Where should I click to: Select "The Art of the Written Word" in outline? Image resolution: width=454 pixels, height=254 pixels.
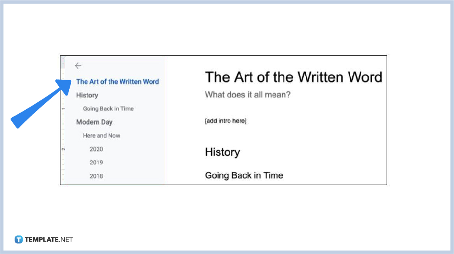(117, 81)
